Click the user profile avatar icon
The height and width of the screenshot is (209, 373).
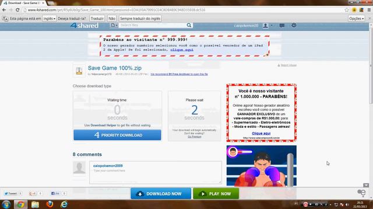pos(266,26)
